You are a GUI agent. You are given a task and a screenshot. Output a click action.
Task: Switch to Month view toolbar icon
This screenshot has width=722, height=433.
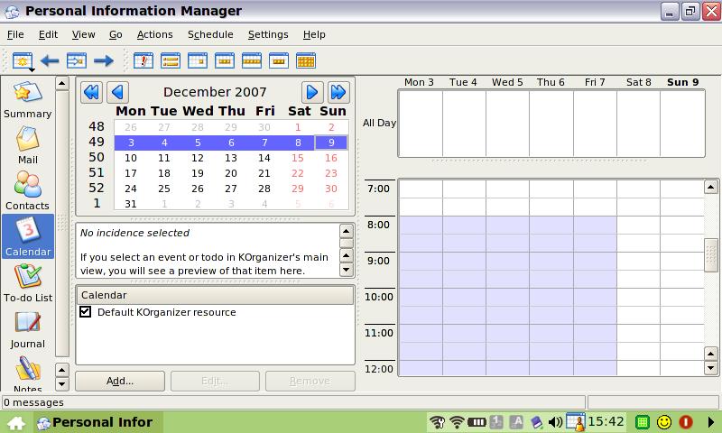click(x=306, y=61)
